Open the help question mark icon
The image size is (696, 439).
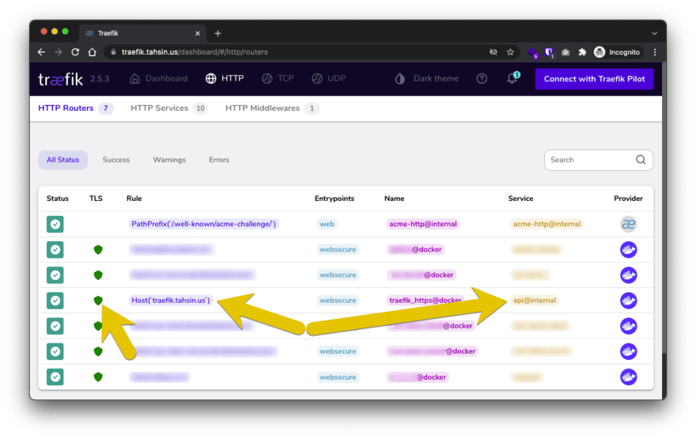tap(482, 78)
